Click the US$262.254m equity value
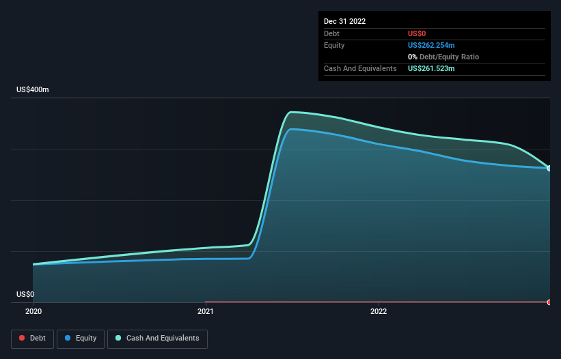The image size is (561, 359). coord(431,45)
